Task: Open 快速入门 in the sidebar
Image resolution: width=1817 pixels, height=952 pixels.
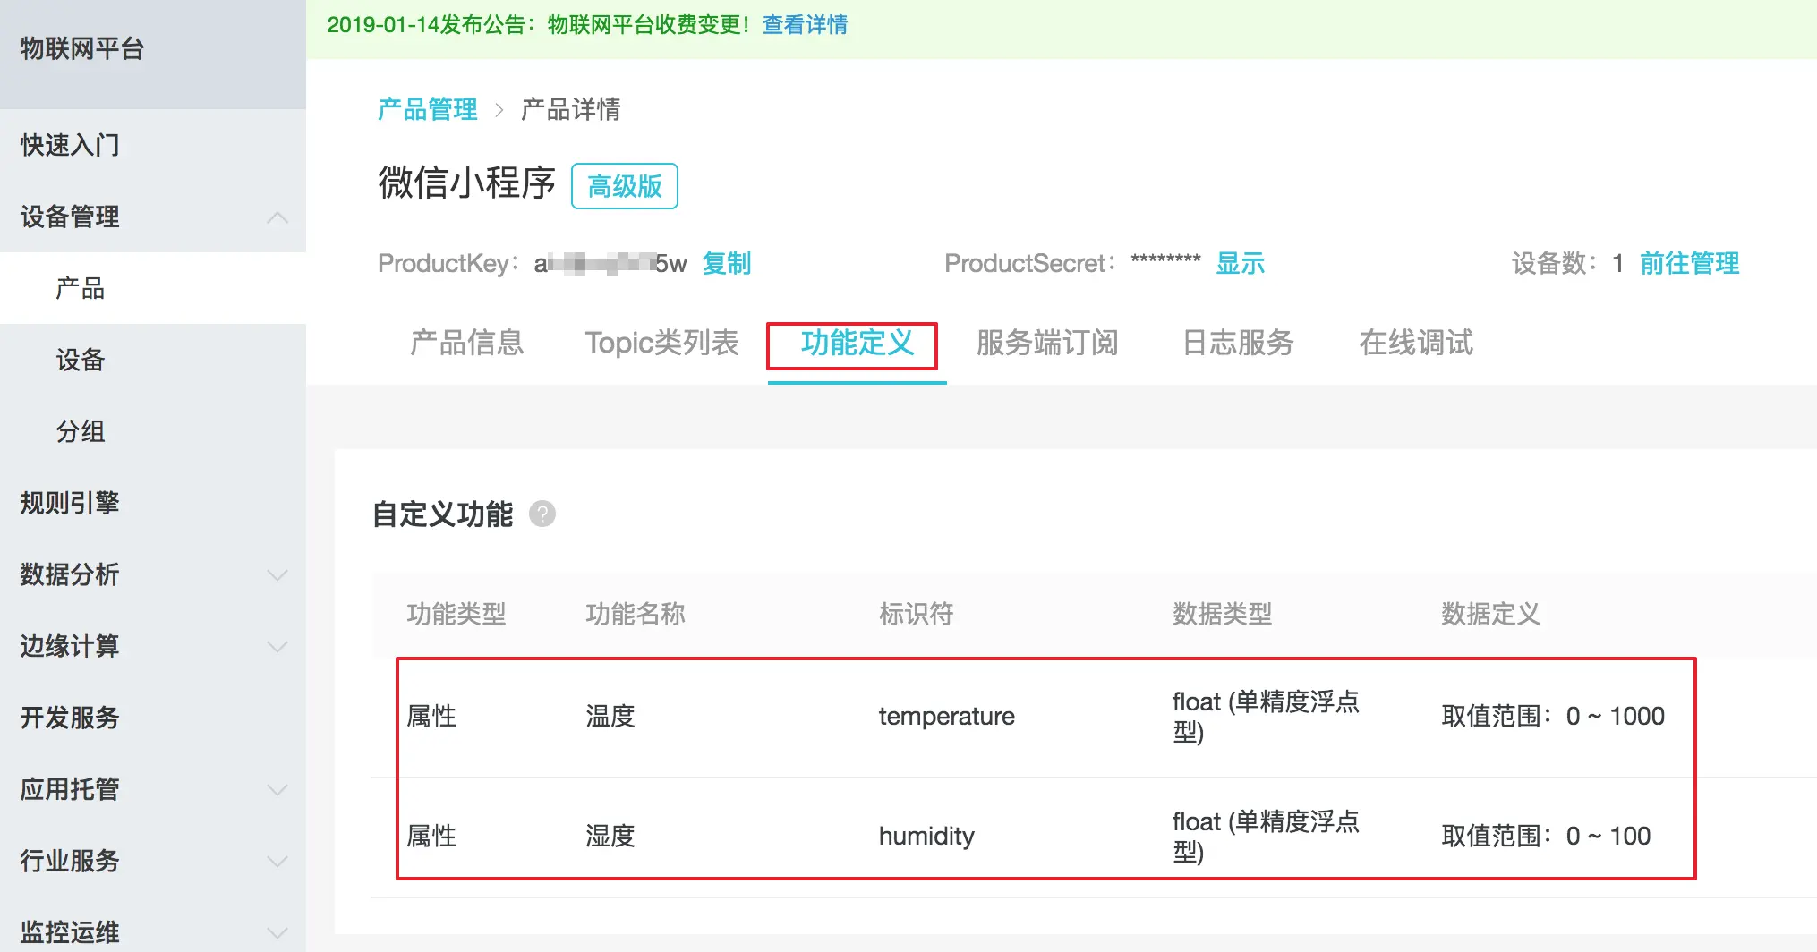Action: pos(70,145)
